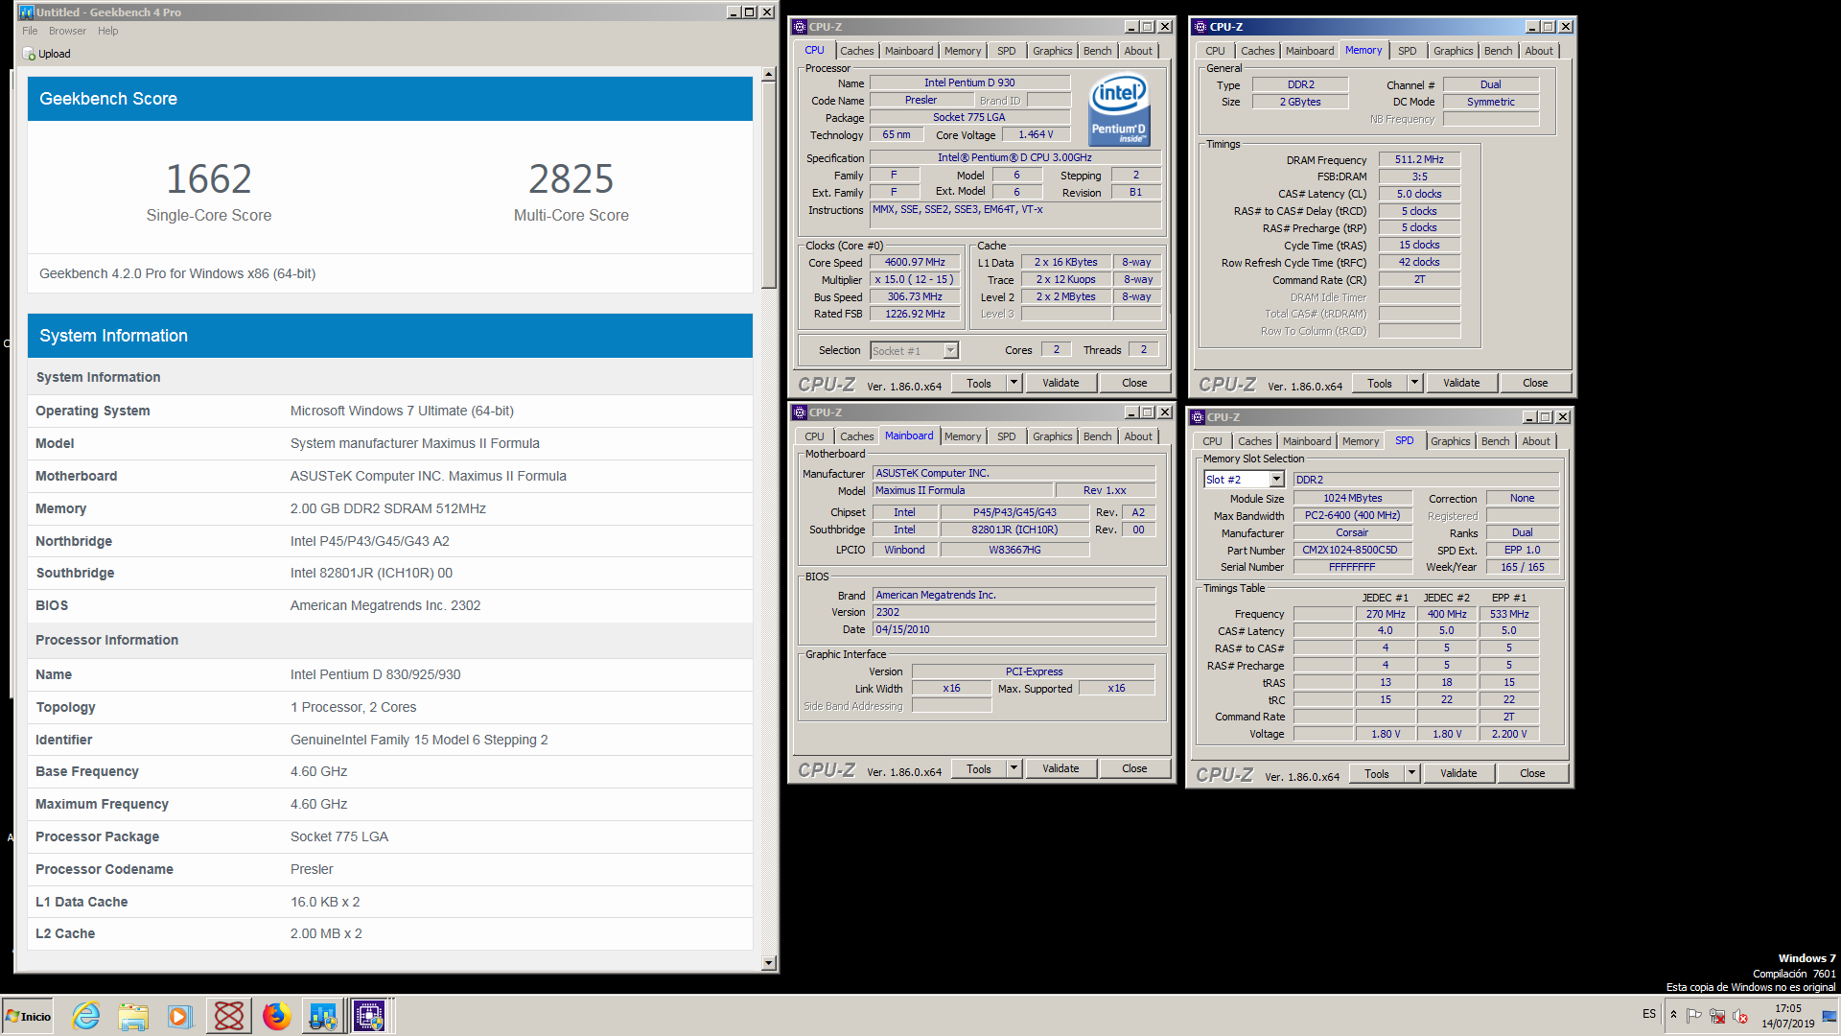The width and height of the screenshot is (1841, 1036).
Task: Click the Upload icon in Geekbench toolbar
Action: 30,54
